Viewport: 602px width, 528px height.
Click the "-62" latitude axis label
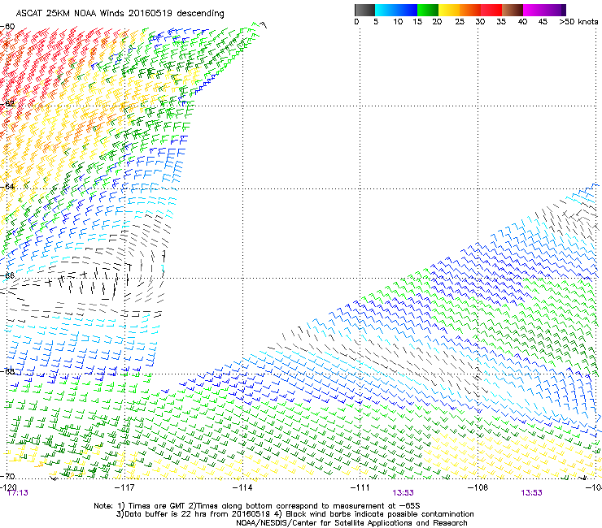click(x=7, y=104)
